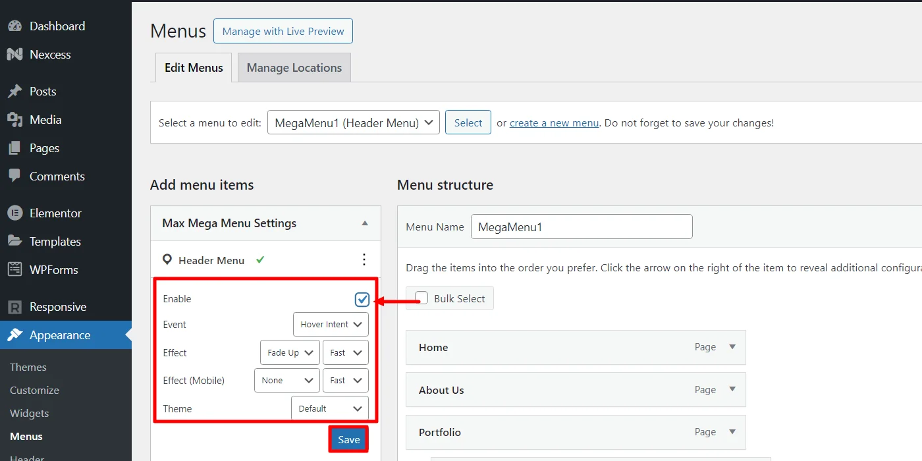922x461 pixels.
Task: Click the Elementor logo icon
Action: 14,213
